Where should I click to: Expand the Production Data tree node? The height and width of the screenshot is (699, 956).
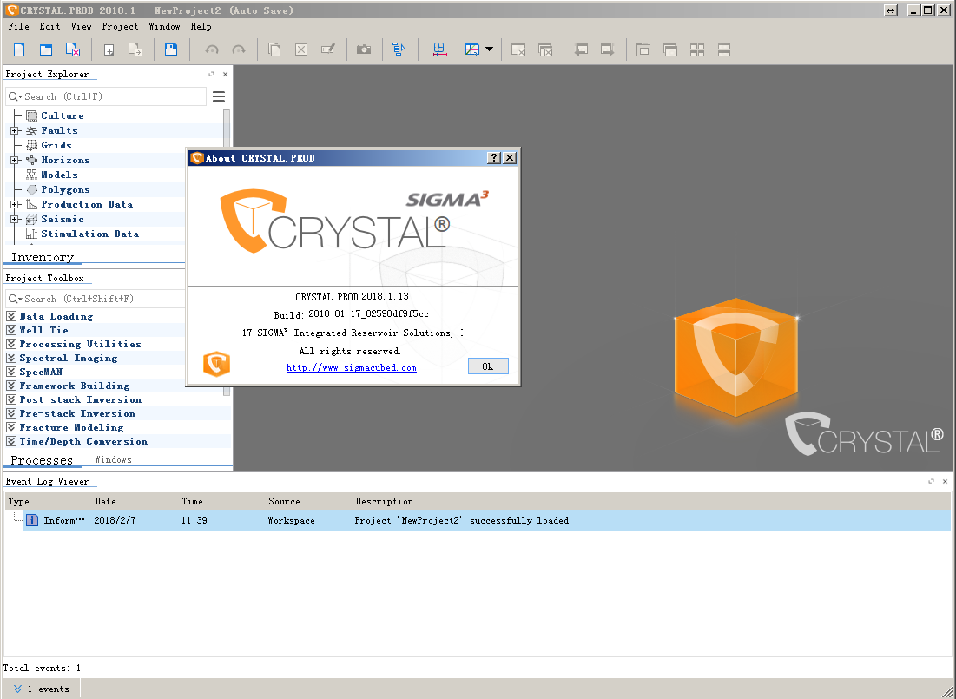[16, 204]
